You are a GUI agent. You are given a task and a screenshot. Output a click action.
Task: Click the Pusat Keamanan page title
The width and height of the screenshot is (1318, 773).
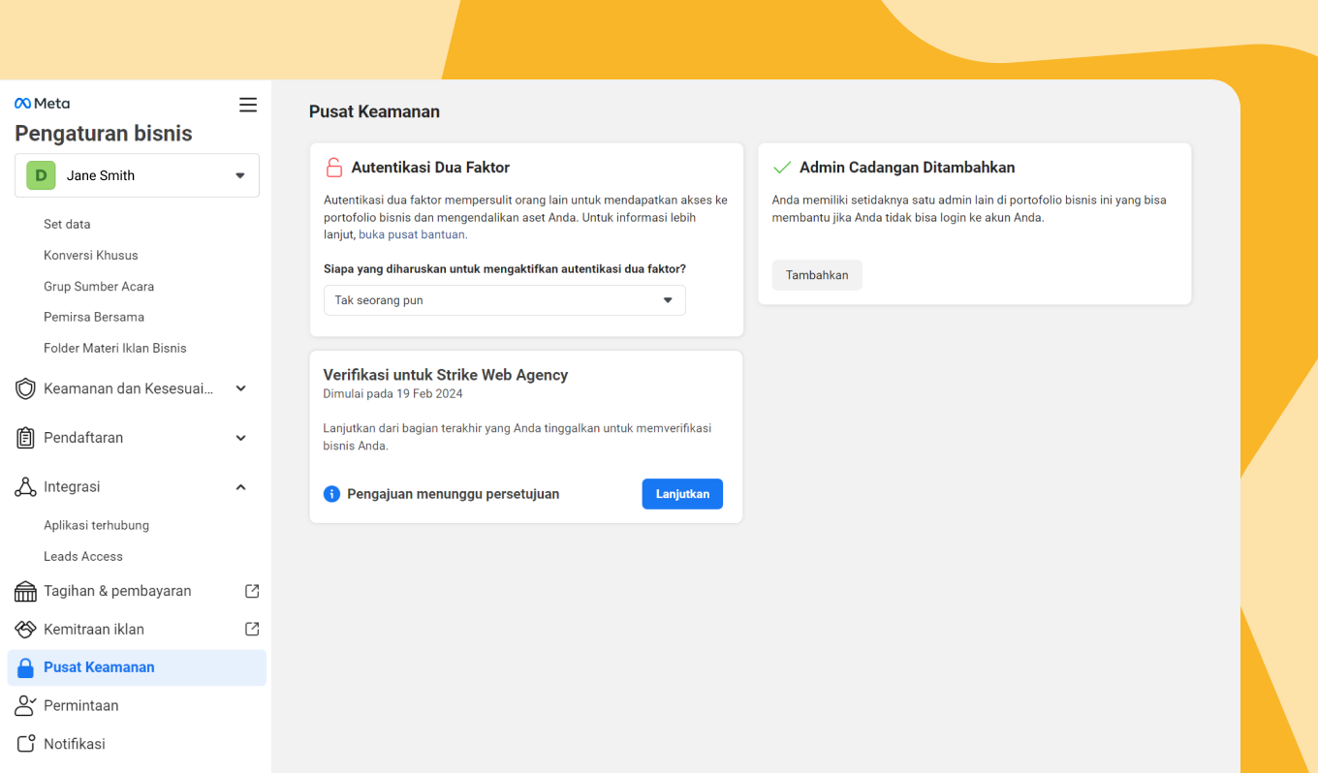[374, 111]
